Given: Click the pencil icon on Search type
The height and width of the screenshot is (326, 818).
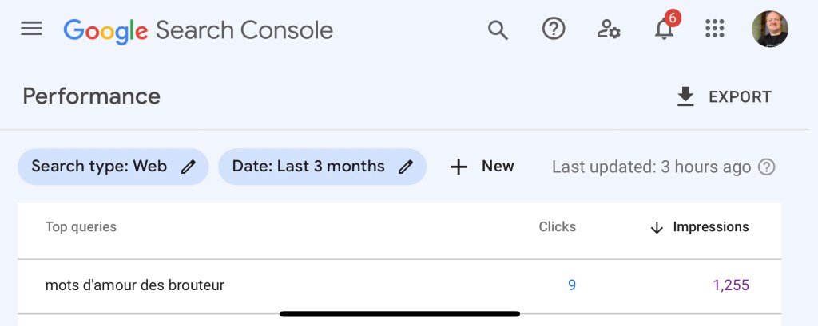Looking at the screenshot, I should pos(189,167).
